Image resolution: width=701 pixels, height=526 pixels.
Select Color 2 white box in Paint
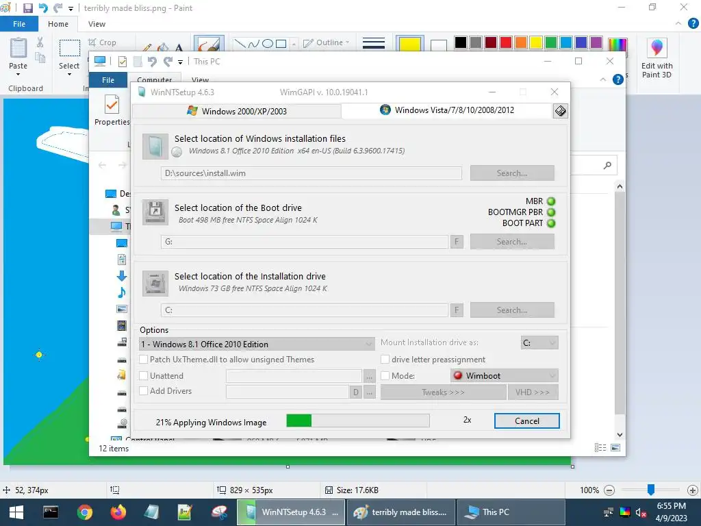438,45
